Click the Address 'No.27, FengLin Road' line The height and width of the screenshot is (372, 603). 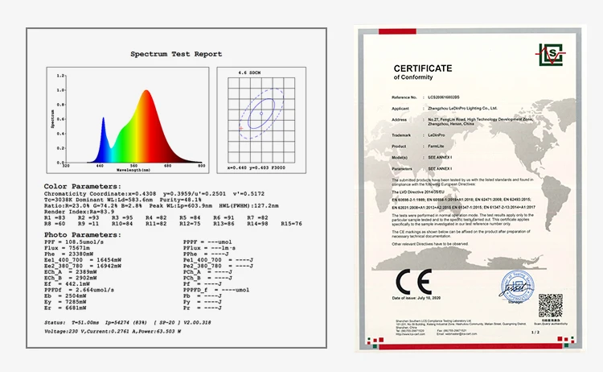click(480, 120)
